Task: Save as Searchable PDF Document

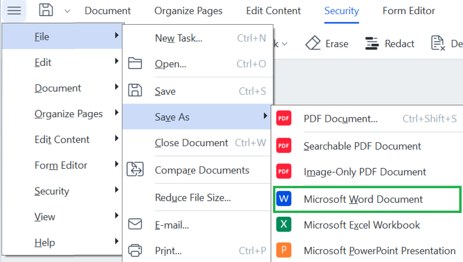Action: pyautogui.click(x=367, y=146)
